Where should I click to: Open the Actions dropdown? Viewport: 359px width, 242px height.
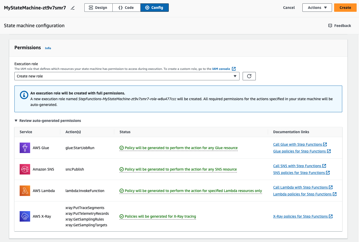317,8
